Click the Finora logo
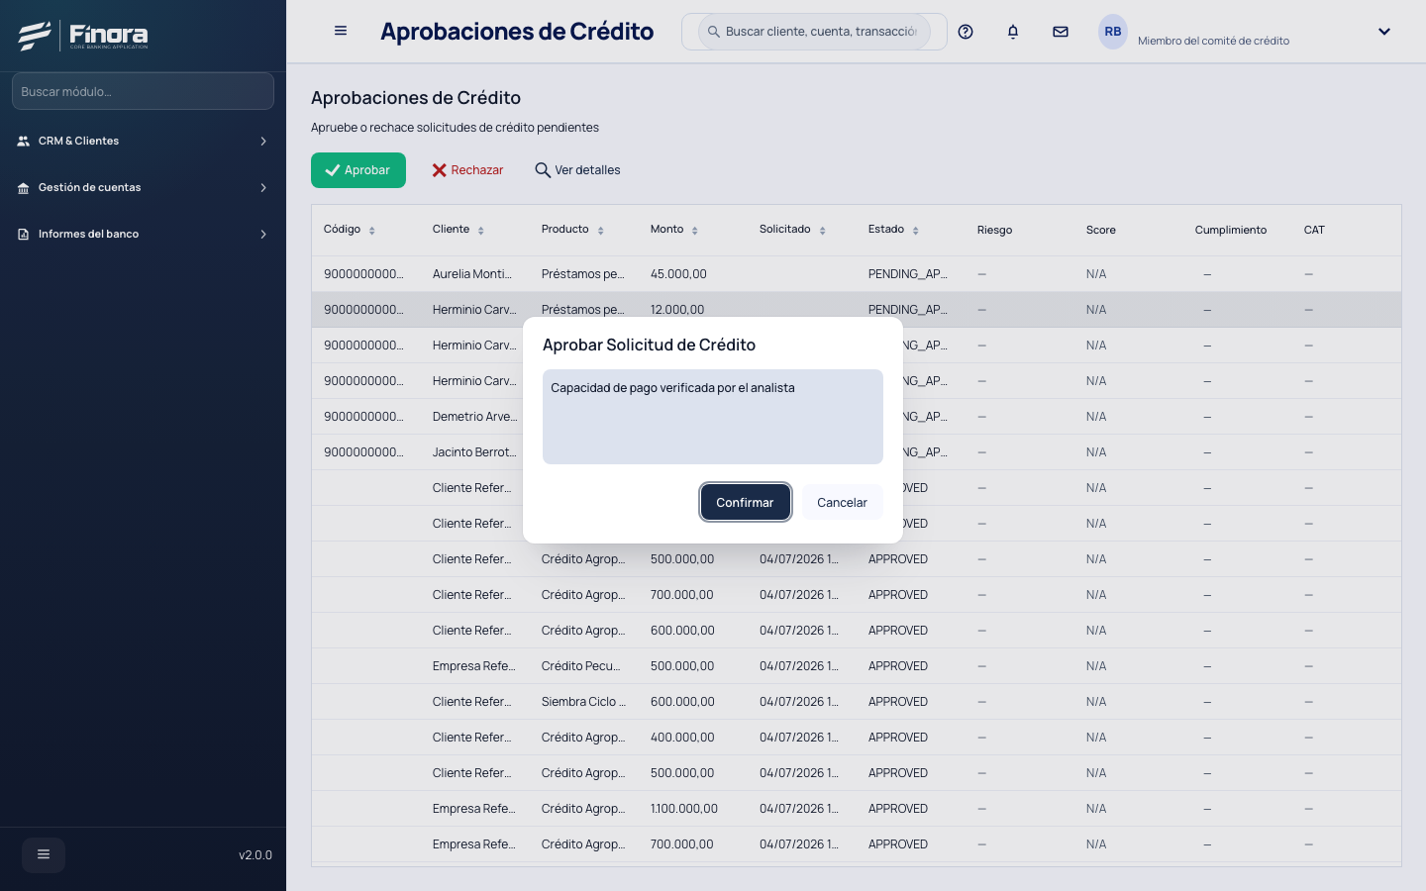Image resolution: width=1426 pixels, height=891 pixels. pos(83,36)
